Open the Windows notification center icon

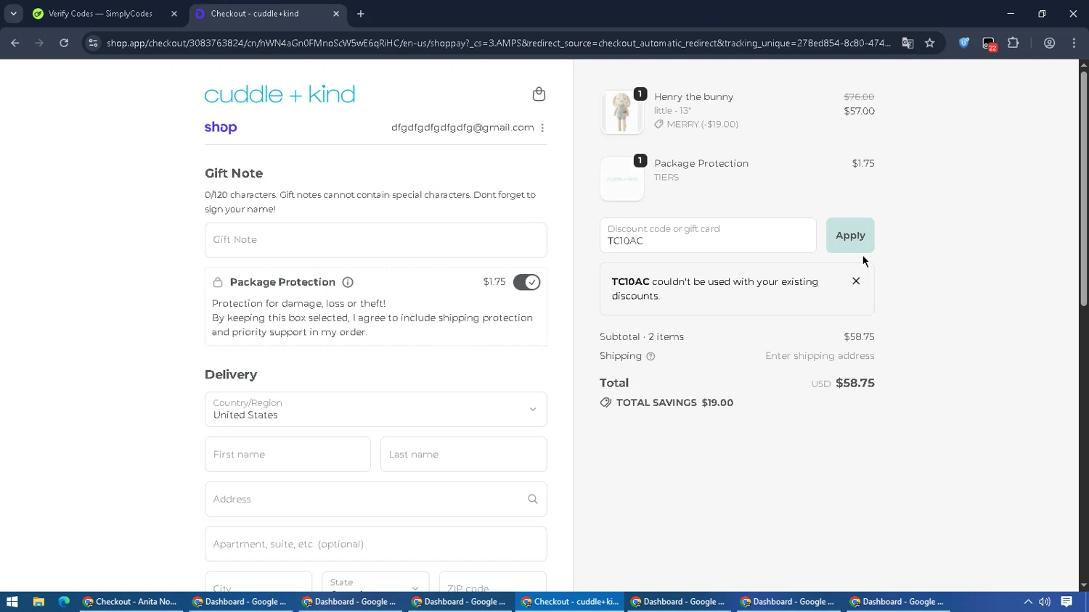point(1066,601)
